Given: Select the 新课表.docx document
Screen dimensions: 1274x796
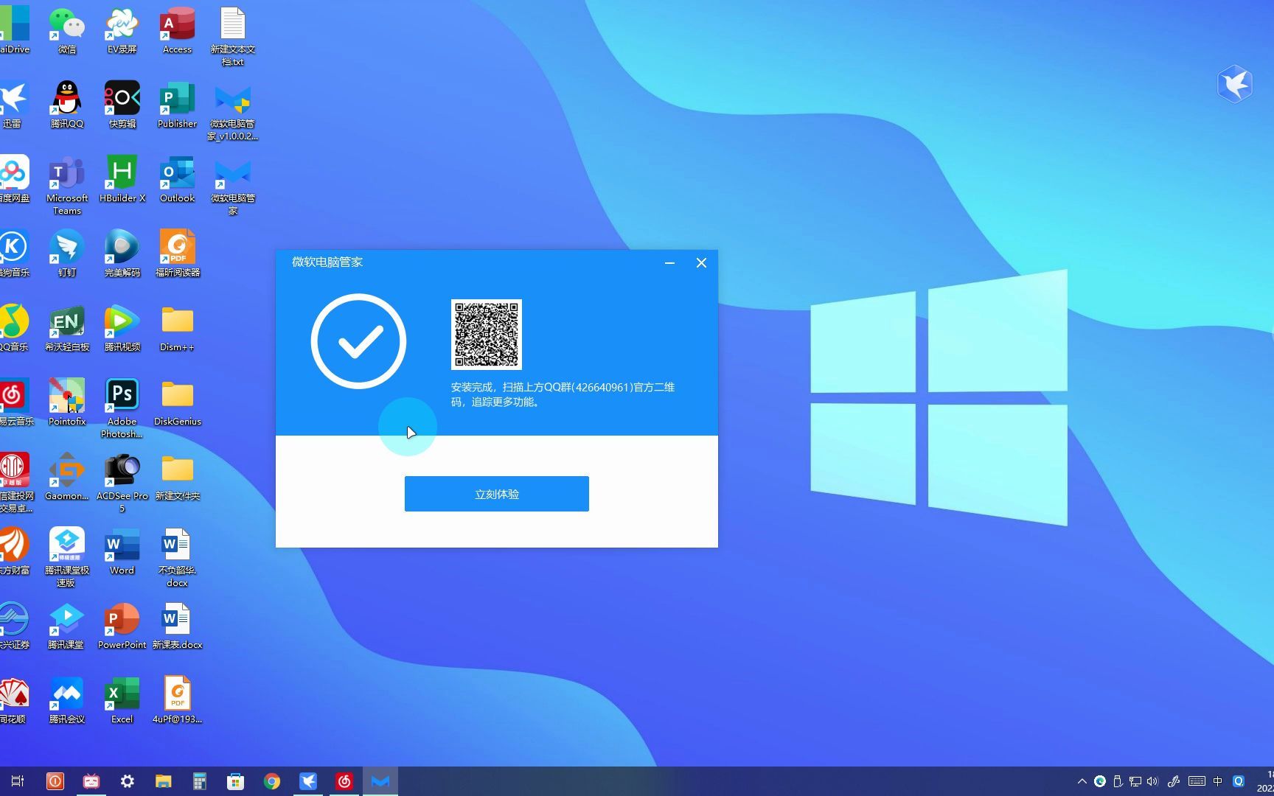Looking at the screenshot, I should point(178,626).
